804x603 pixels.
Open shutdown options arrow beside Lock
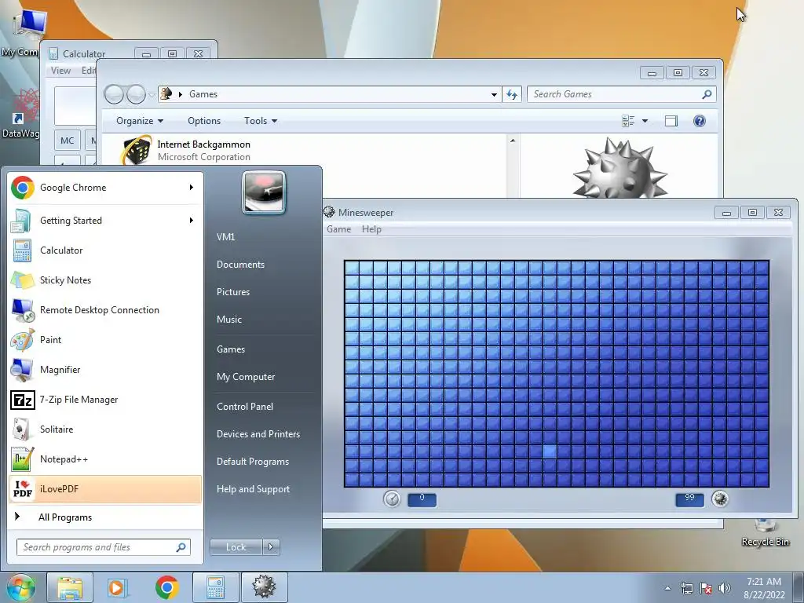pyautogui.click(x=271, y=547)
